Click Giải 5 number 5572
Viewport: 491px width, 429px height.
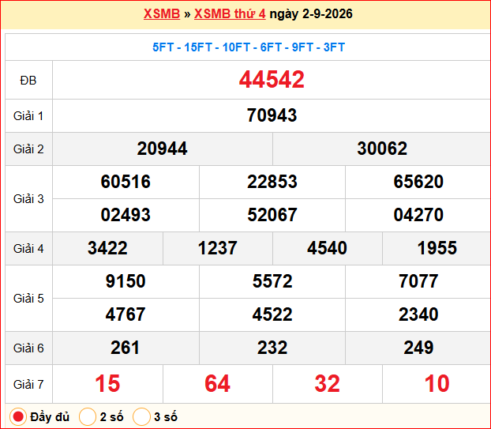pos(272,281)
